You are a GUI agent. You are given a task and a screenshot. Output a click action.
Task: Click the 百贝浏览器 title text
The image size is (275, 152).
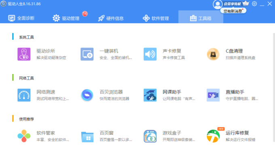pos(111,92)
